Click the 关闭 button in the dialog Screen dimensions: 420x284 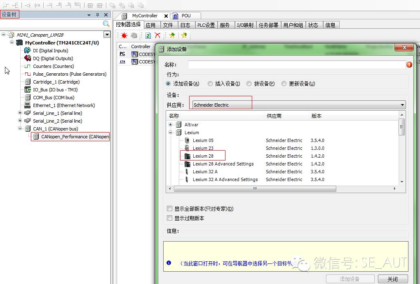393,279
